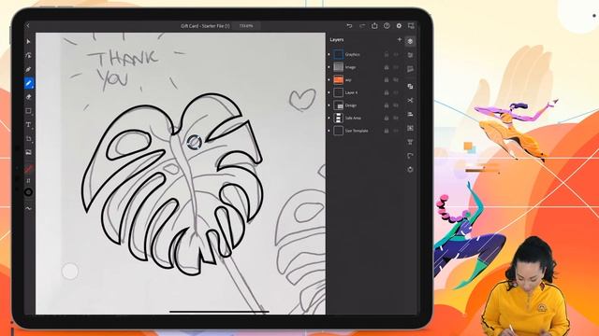
Task: Select the Place Image tool
Action: [x=28, y=152]
